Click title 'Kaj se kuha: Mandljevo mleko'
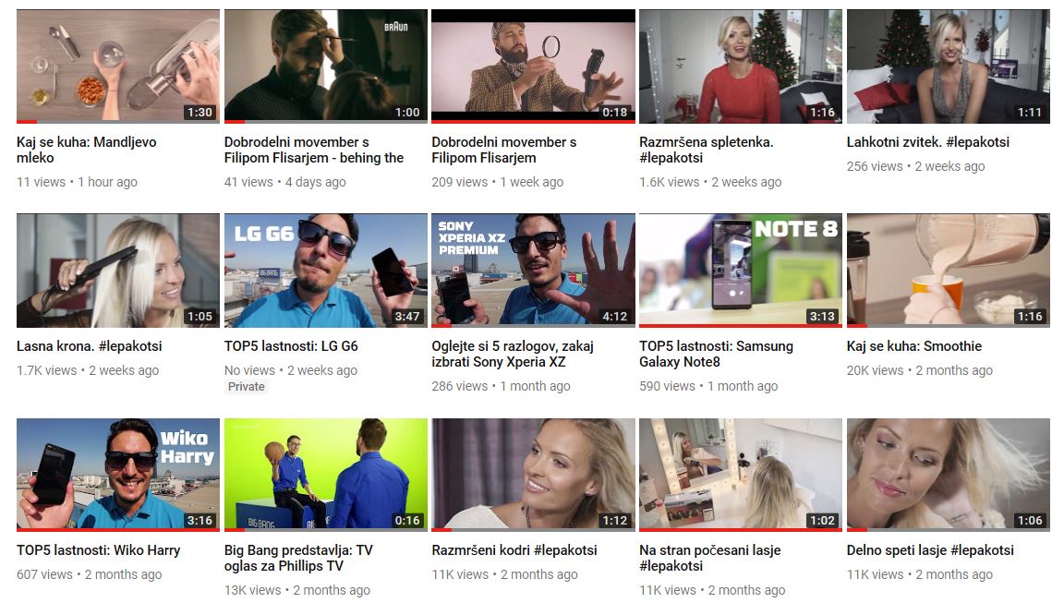1052x615 pixels. pyautogui.click(x=87, y=150)
